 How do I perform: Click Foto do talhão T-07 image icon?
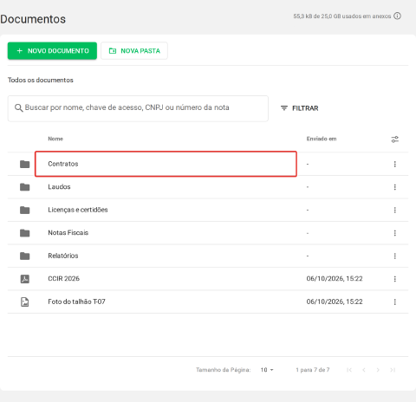[x=25, y=301]
